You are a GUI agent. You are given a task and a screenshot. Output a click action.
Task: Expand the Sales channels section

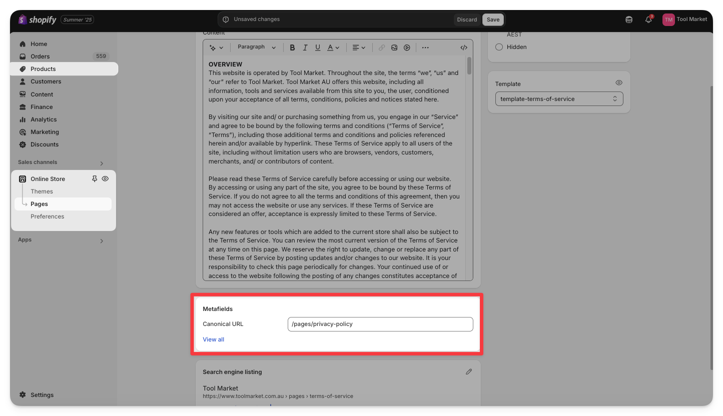[102, 163]
